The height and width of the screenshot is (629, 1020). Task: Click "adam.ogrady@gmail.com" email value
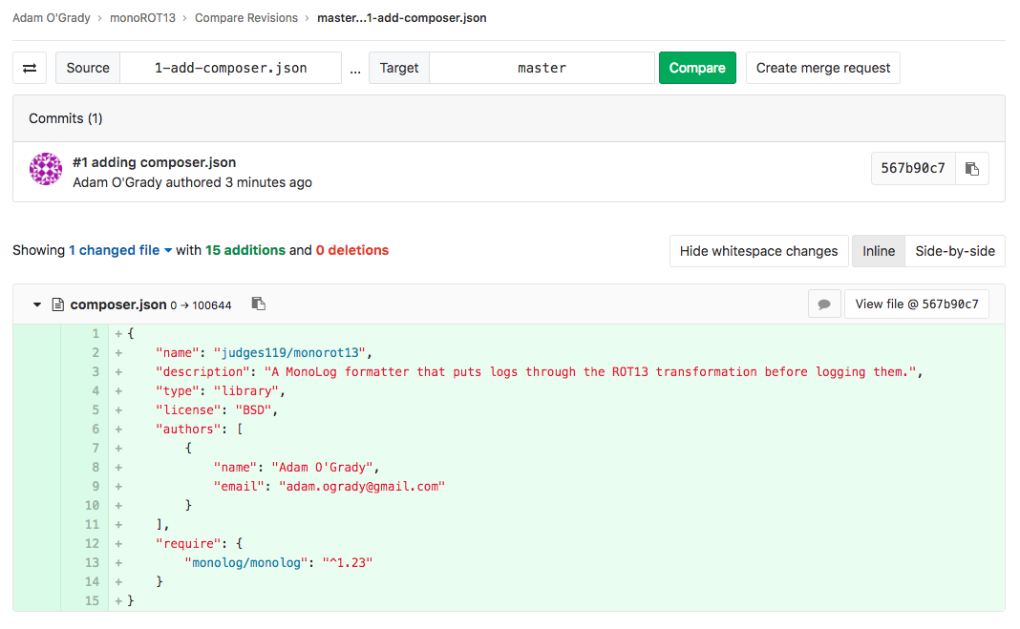[x=362, y=486]
